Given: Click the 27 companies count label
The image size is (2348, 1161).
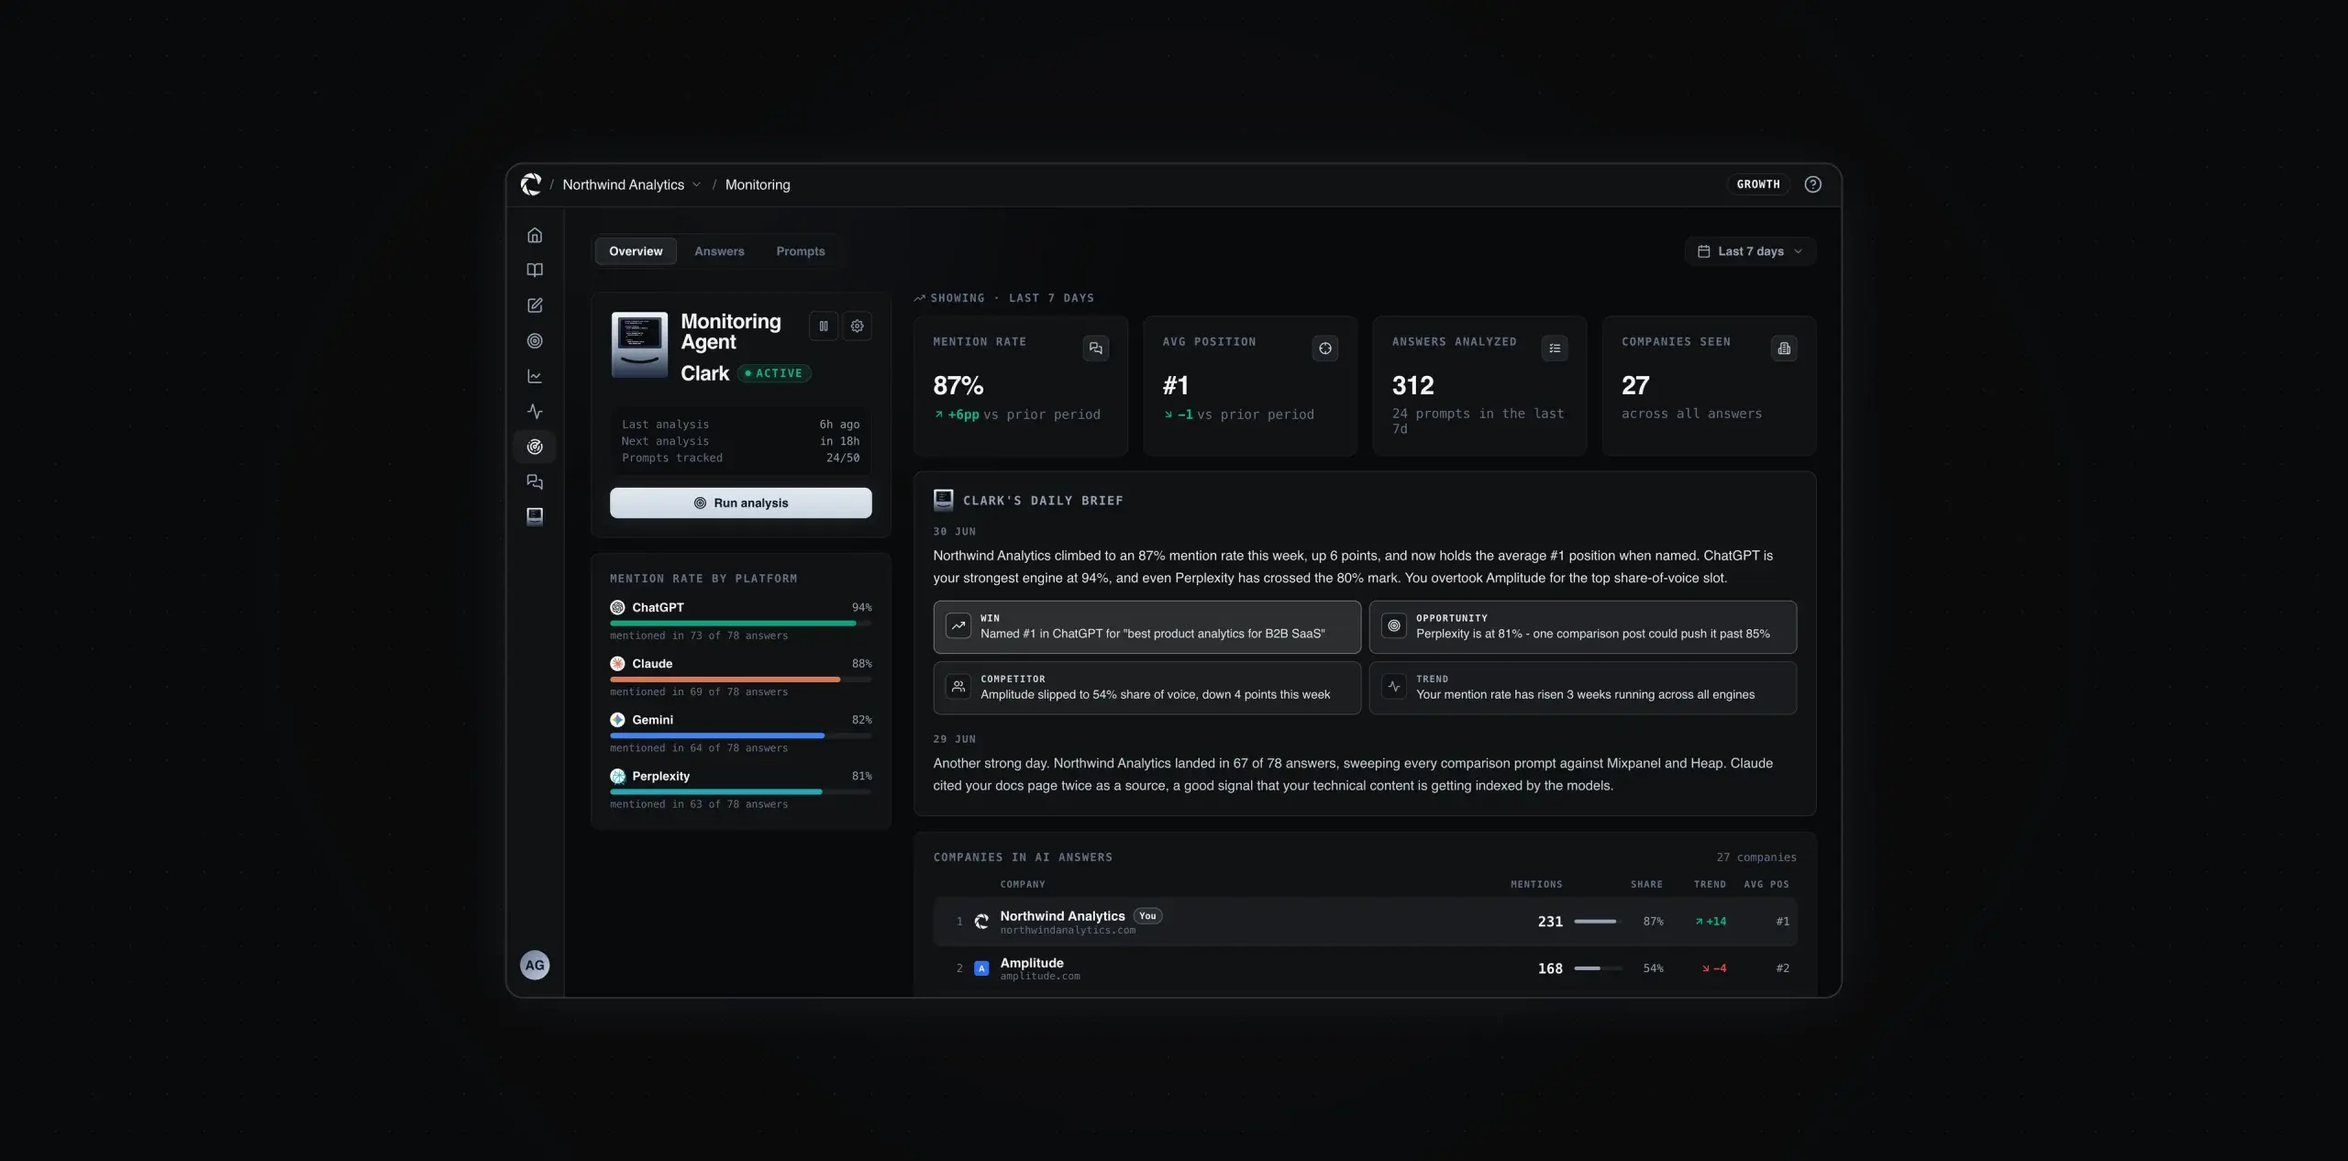Looking at the screenshot, I should point(1756,857).
